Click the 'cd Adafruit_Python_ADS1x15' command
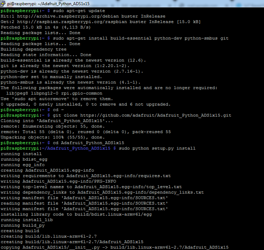The height and width of the screenshot is (250, 264). (88, 143)
